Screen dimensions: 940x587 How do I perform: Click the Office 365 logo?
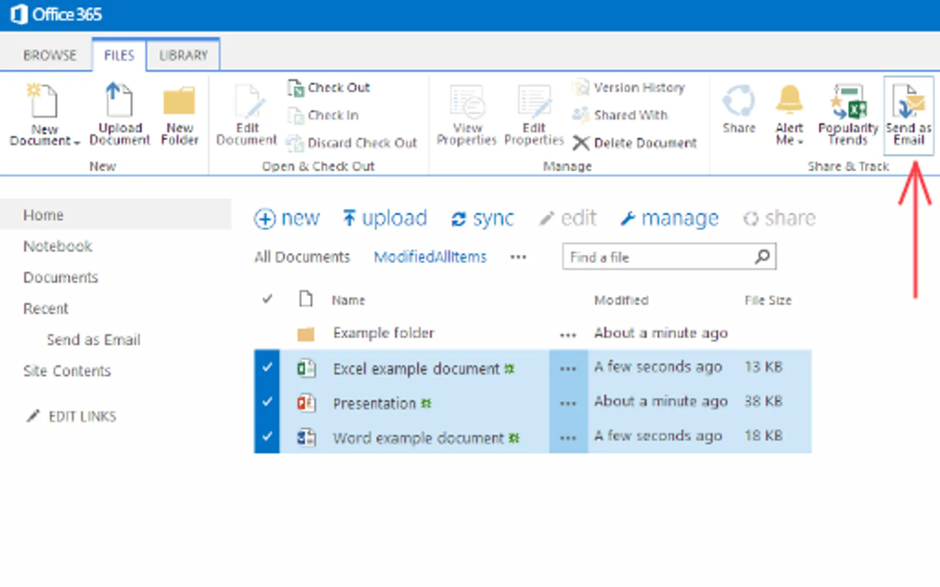point(56,14)
